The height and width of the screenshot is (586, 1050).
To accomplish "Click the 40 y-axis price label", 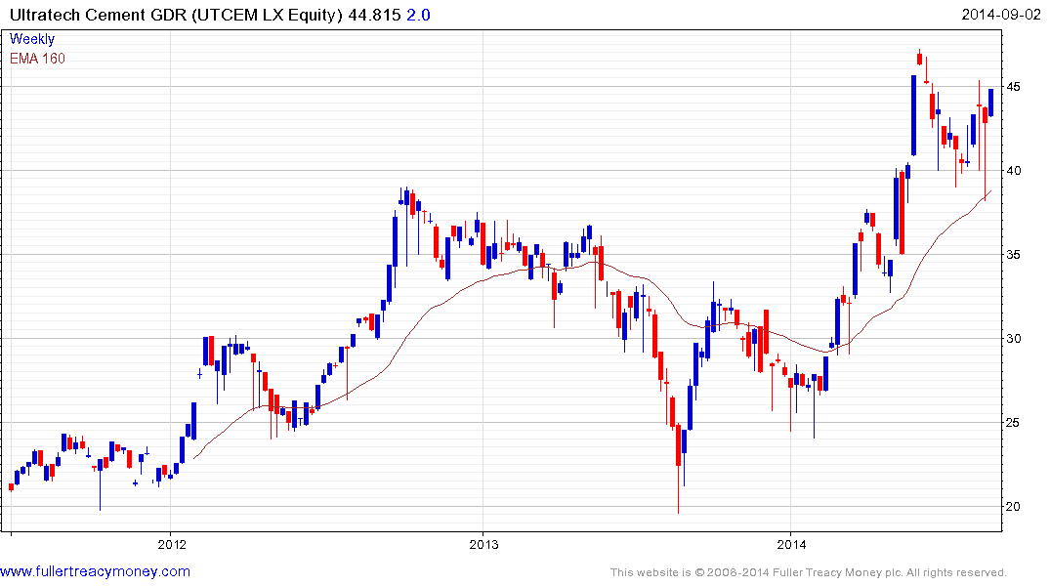I will click(x=1015, y=171).
